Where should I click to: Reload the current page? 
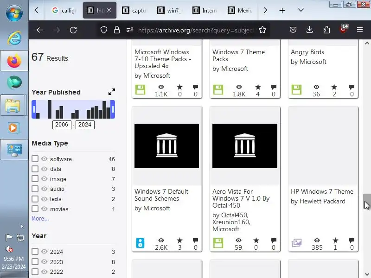coord(73,30)
